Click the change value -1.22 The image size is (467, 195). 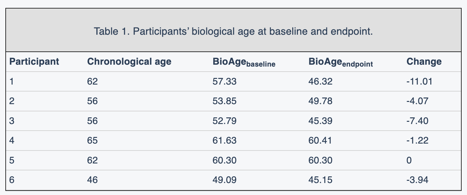pyautogui.click(x=417, y=140)
